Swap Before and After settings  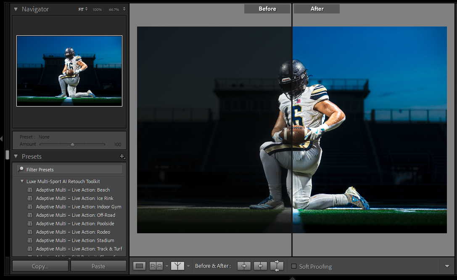pyautogui.click(x=277, y=266)
